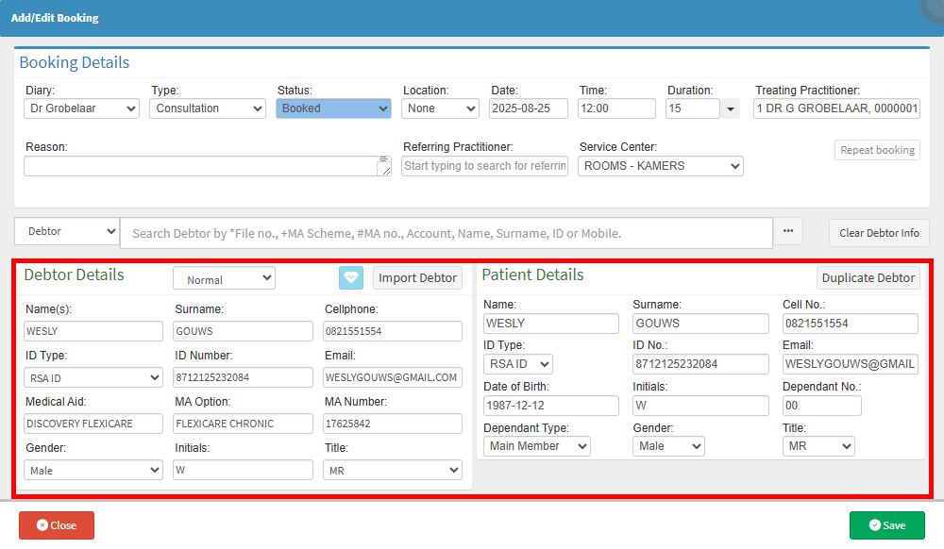Focus the Reason text area
This screenshot has width=944, height=549.
[x=201, y=166]
